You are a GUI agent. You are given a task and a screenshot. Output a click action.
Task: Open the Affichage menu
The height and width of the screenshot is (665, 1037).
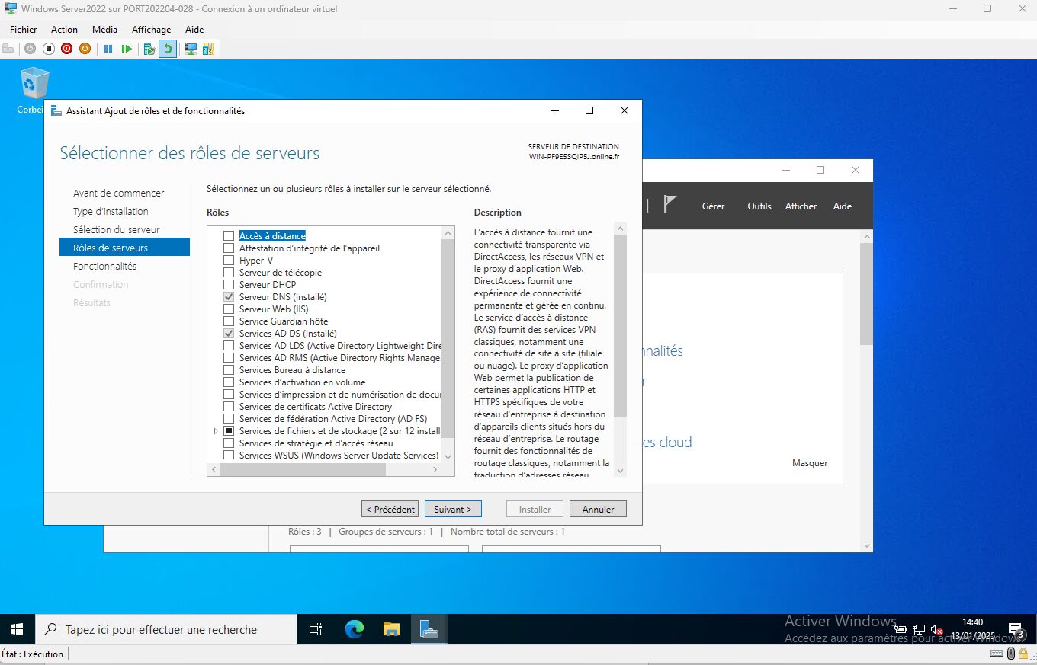tap(151, 30)
